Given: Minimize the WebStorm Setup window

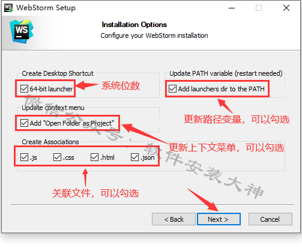Looking at the screenshot, I should pos(232,8).
